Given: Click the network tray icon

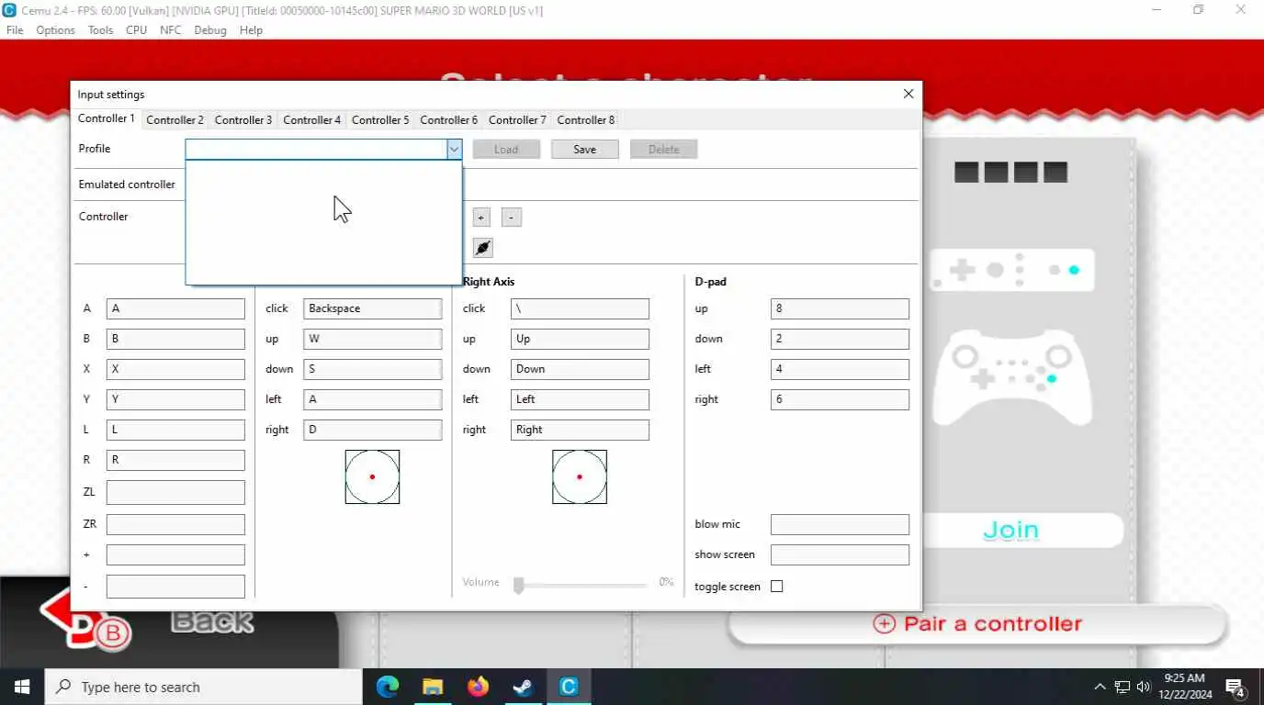Looking at the screenshot, I should (1122, 687).
